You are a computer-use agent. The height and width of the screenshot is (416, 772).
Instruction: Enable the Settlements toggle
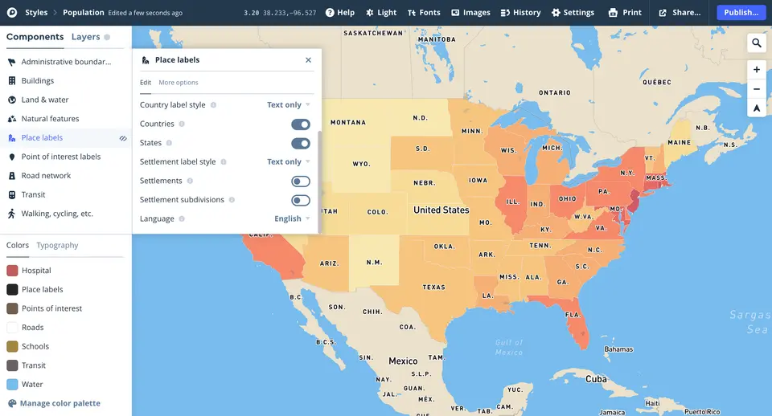point(301,181)
